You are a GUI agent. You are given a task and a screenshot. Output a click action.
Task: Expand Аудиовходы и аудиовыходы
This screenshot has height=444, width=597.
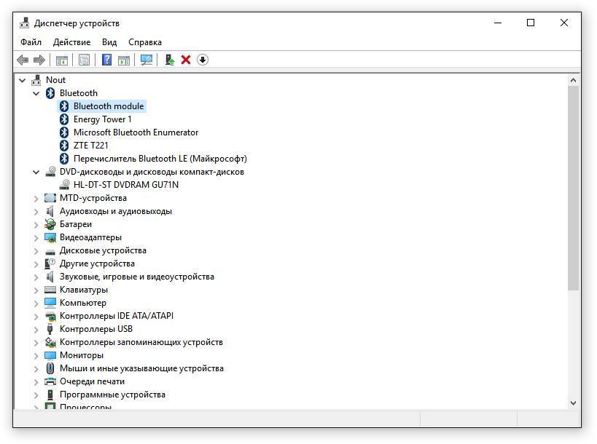(x=36, y=211)
